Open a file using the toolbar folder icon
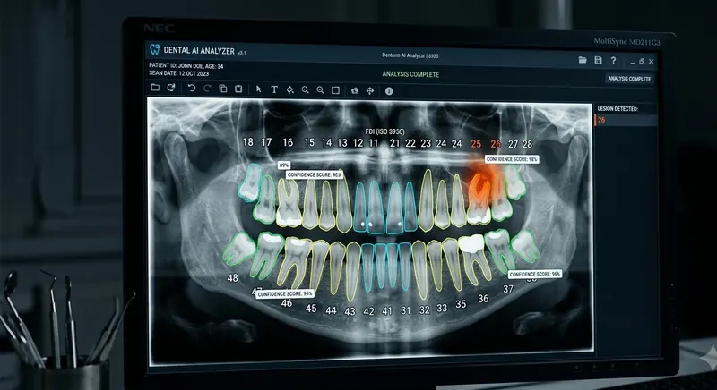The height and width of the screenshot is (390, 717). tap(155, 87)
